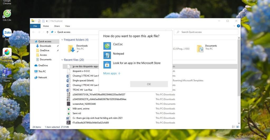Screen dimensions: 270x140
Task: Open the Customize Quick Access Toolbar dropdown
Action: click(47, 21)
